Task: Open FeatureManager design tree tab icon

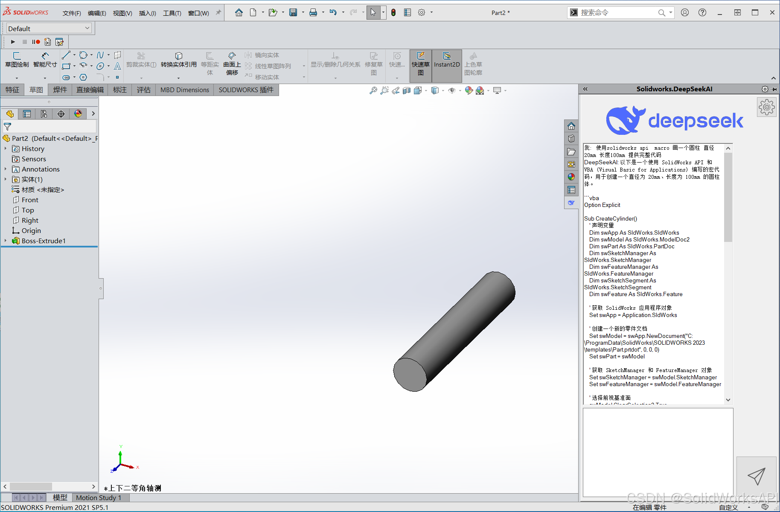Action: 10,114
